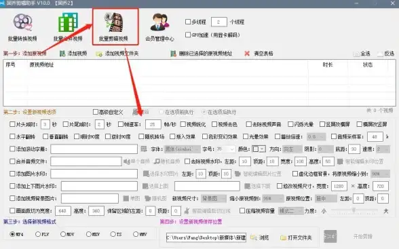Click the 原视频地址 column header
The image size is (399, 249).
coord(42,65)
